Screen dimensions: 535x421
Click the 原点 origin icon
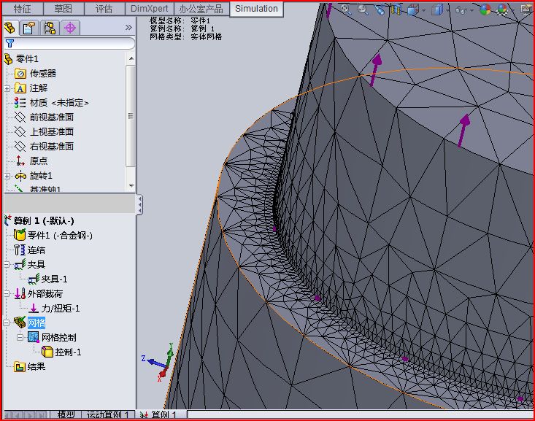(x=20, y=161)
